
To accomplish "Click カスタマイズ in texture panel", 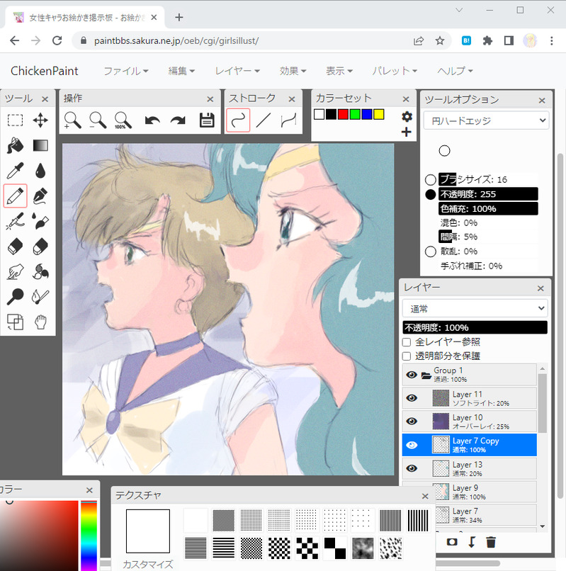I will point(148,564).
